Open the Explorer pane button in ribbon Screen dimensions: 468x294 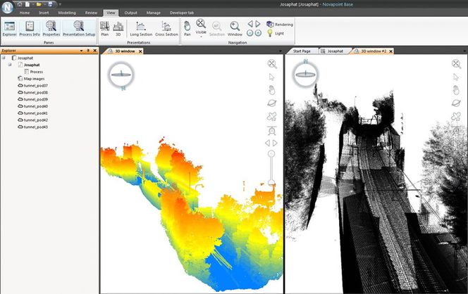click(x=10, y=28)
